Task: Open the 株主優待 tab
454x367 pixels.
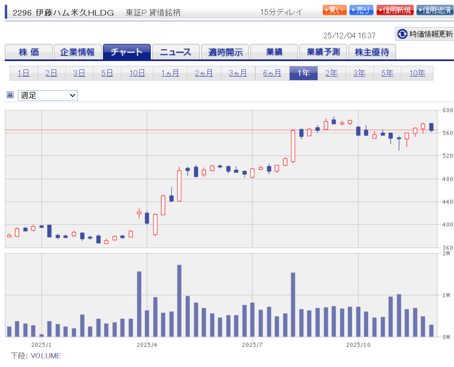Action: tap(372, 52)
